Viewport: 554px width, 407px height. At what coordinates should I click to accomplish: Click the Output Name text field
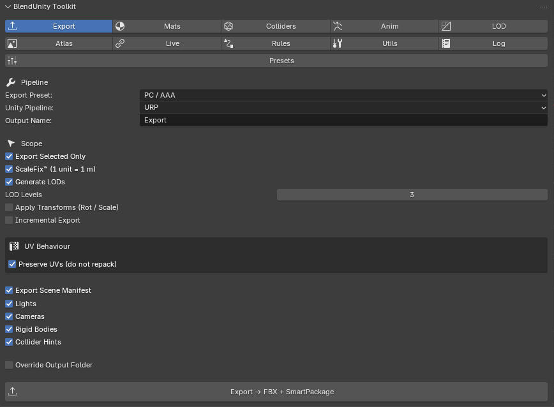tap(343, 120)
